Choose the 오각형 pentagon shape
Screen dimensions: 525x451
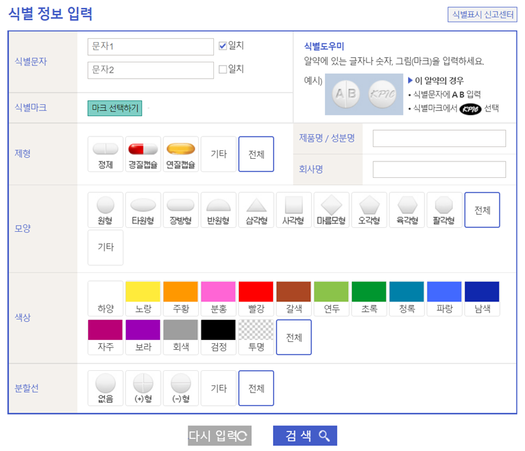(x=369, y=210)
